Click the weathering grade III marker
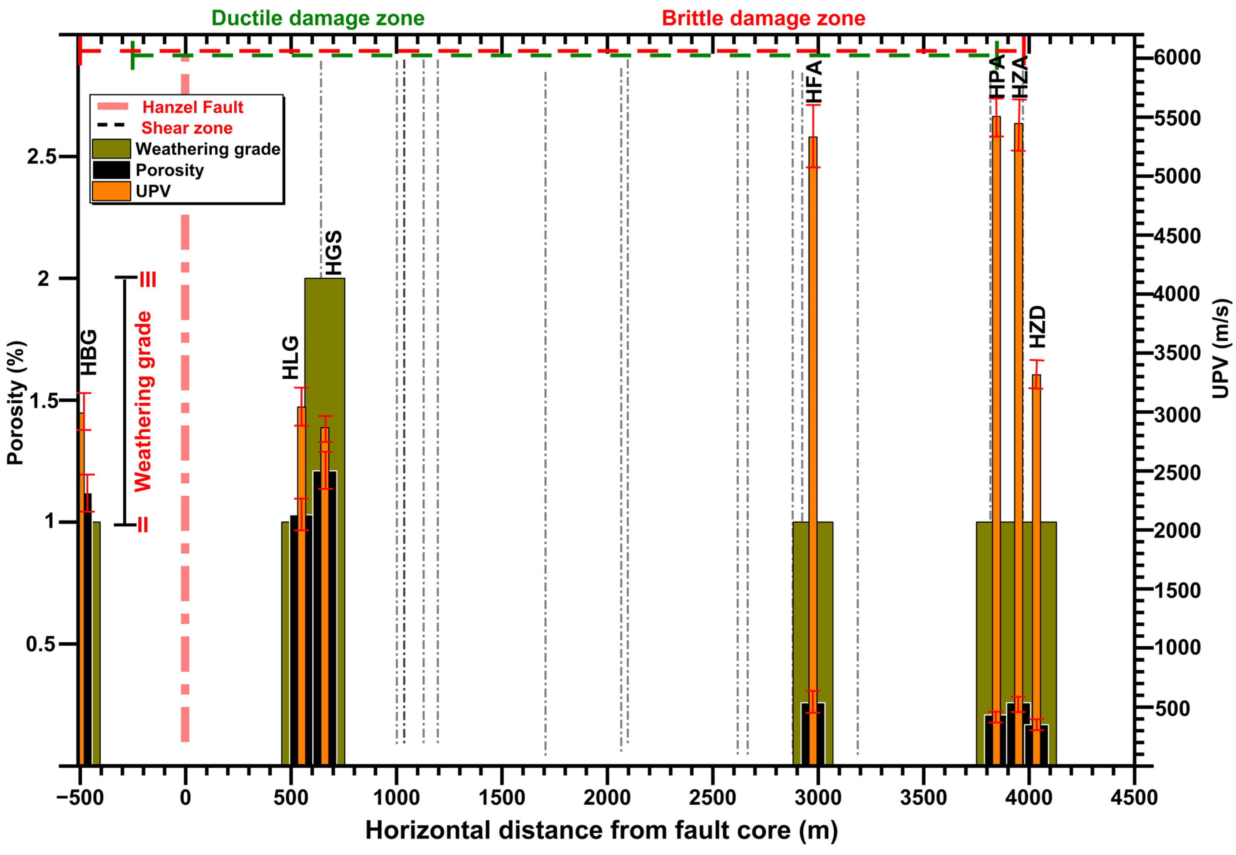This screenshot has width=1236, height=855. point(148,279)
